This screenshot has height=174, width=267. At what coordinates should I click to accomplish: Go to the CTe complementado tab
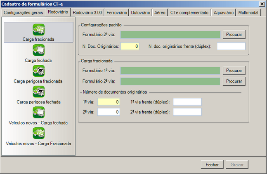click(x=189, y=13)
